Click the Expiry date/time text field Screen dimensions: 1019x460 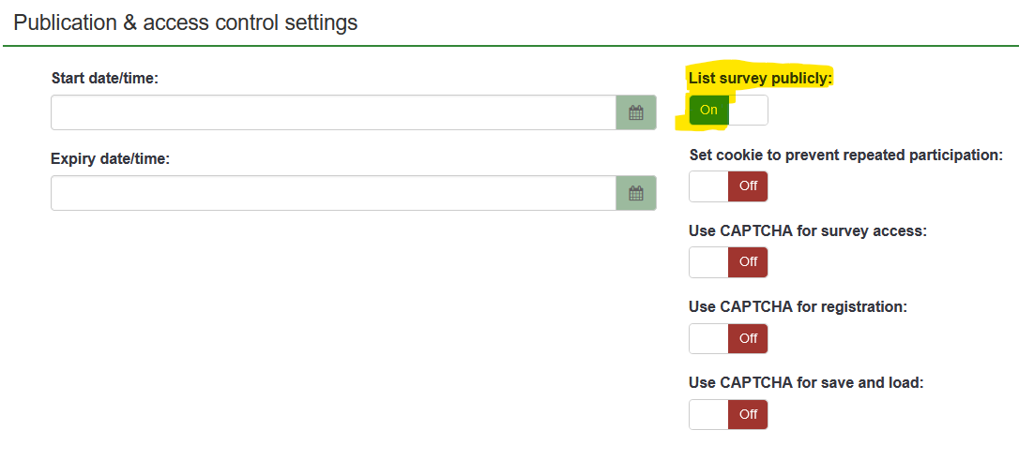coord(333,194)
